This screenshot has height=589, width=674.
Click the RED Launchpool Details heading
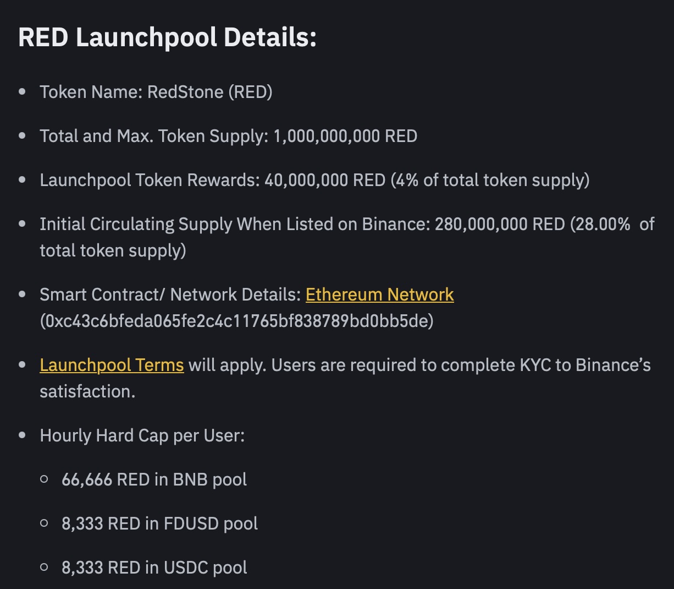pos(167,37)
